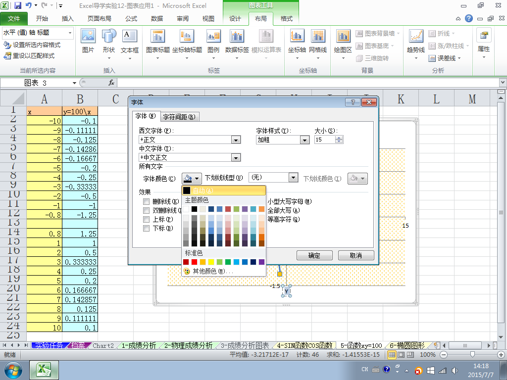Check the 上标 (superscript) checkbox

tap(146, 219)
